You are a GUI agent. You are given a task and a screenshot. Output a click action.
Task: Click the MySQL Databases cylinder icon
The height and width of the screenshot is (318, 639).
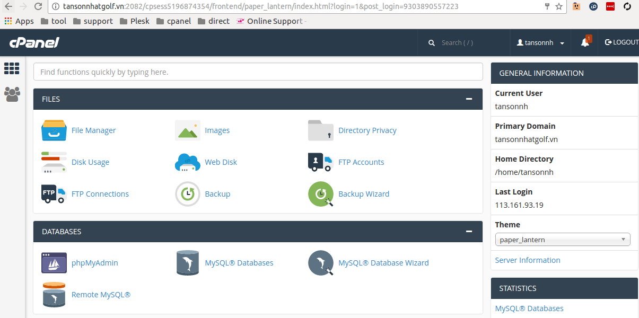pos(188,263)
